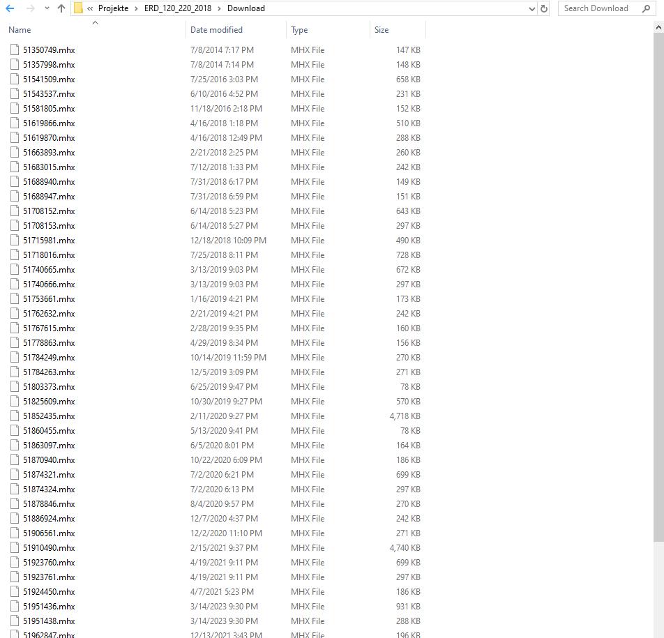664x638 pixels.
Task: Select file icon of 51543537.mhx
Action: (x=15, y=94)
